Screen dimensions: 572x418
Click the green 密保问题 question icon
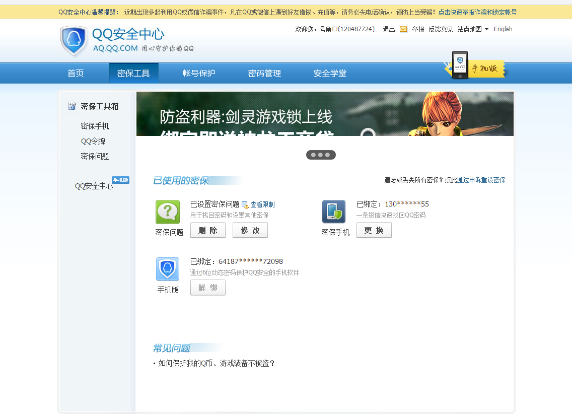(168, 212)
